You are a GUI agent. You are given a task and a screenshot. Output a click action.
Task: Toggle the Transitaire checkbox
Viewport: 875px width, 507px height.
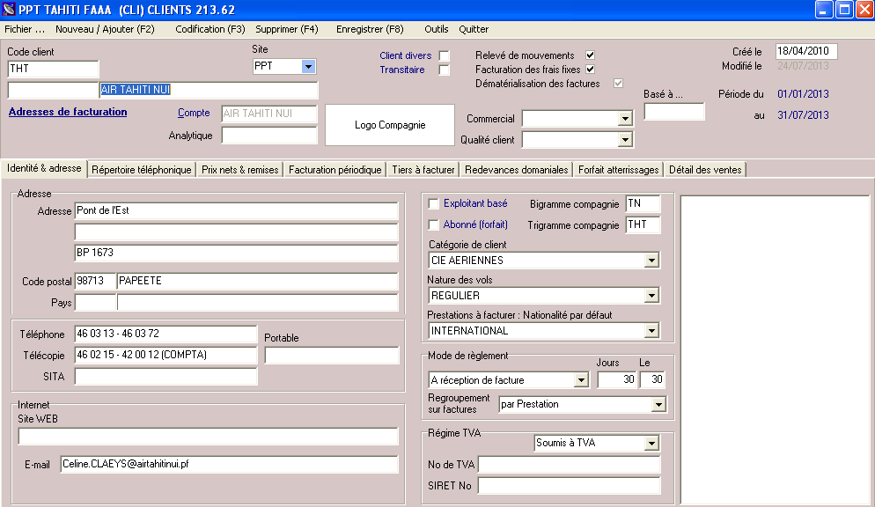[444, 70]
